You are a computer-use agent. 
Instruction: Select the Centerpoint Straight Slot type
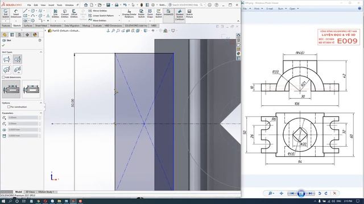click(x=18, y=59)
